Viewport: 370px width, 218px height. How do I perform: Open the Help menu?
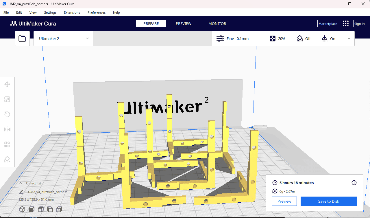(116, 12)
